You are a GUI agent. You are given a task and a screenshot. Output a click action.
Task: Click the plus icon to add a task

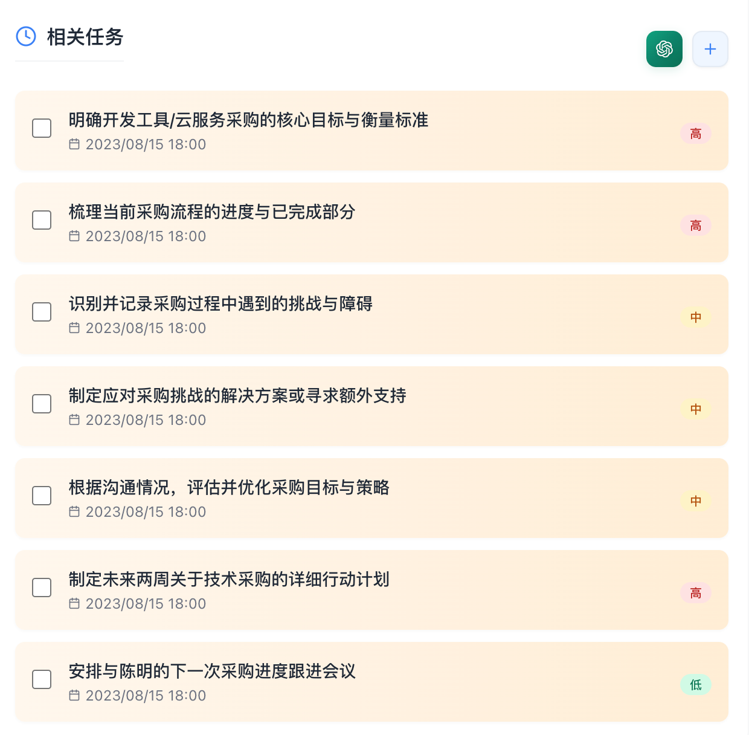point(710,49)
